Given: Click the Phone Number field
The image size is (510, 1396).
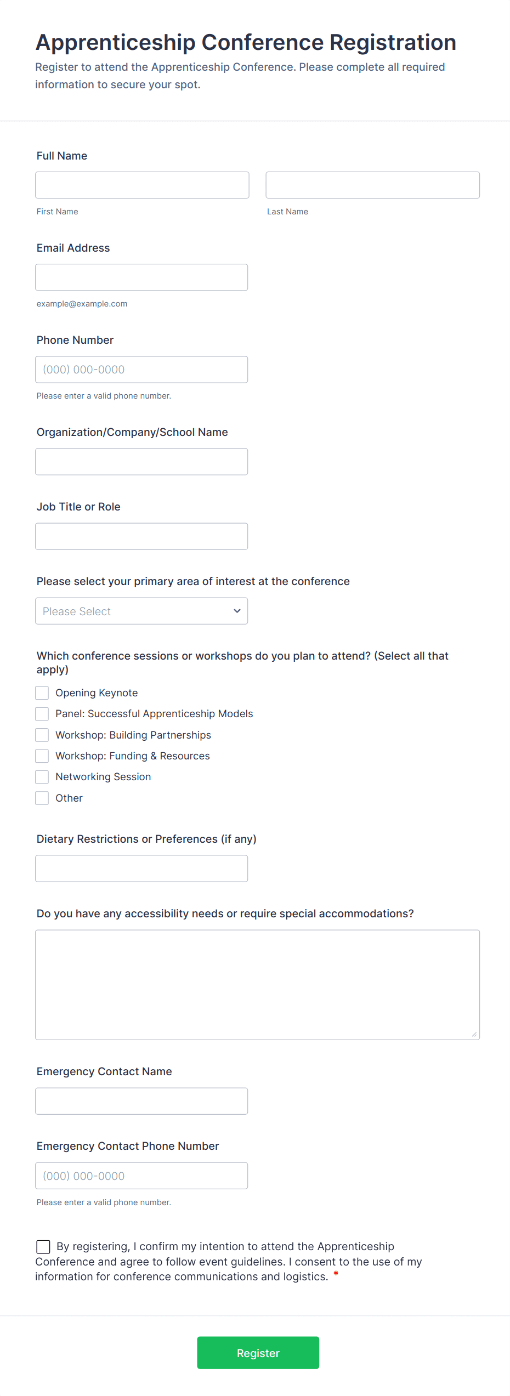Looking at the screenshot, I should pos(141,370).
